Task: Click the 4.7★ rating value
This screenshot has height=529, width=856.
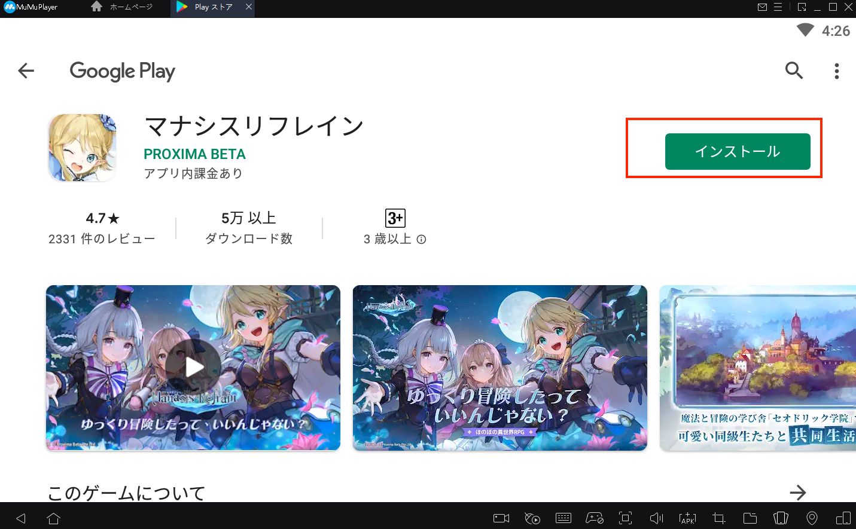Action: coord(102,218)
